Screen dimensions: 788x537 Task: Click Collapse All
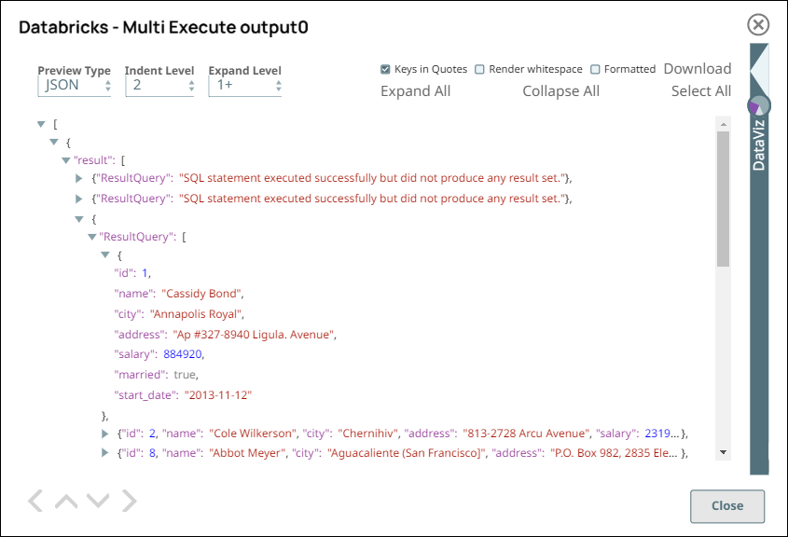pos(560,91)
